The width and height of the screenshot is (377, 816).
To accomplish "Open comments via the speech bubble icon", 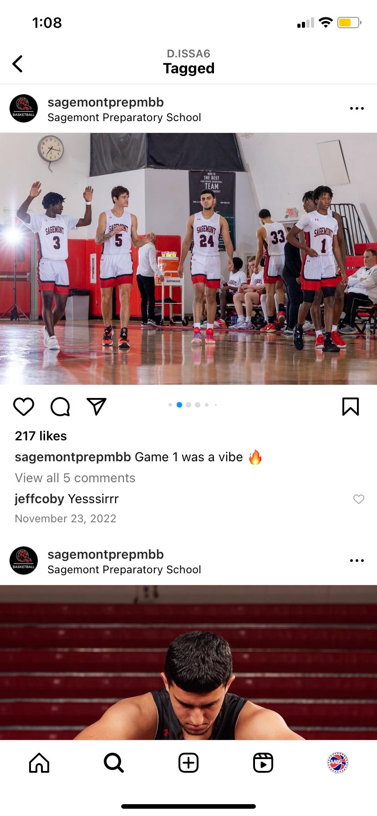I will (x=60, y=406).
